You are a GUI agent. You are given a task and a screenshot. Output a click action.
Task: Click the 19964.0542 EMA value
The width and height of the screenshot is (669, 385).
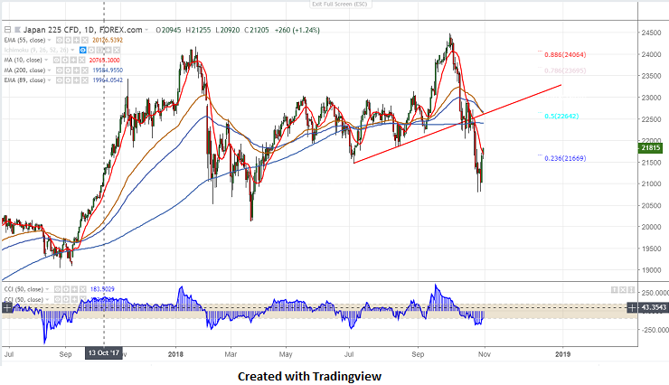[108, 80]
